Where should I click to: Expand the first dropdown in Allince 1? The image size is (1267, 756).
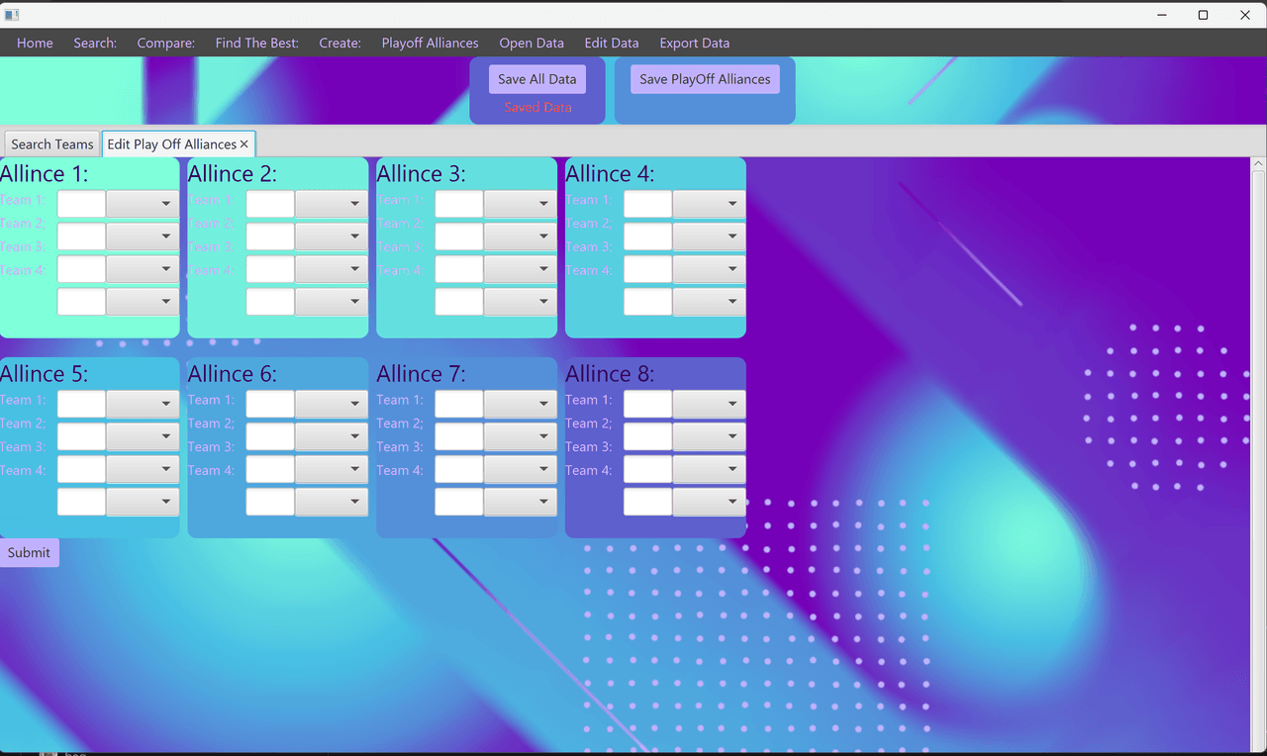pyautogui.click(x=143, y=204)
